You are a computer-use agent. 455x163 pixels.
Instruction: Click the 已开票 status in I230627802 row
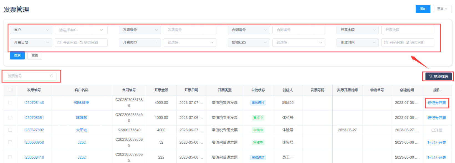pyautogui.click(x=437, y=130)
